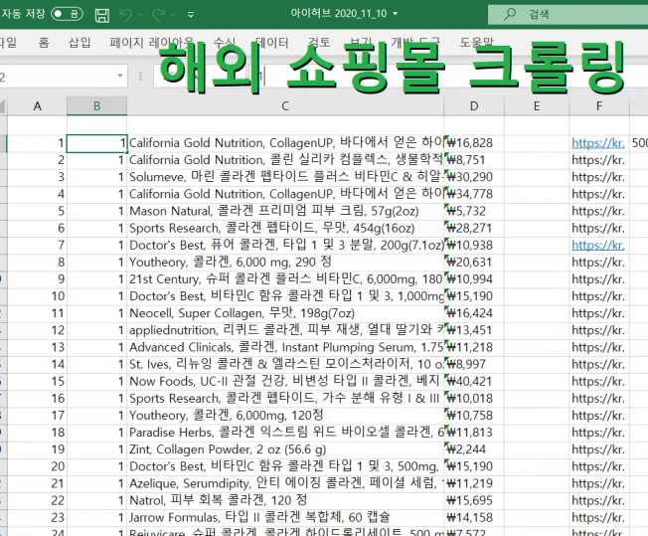Select the Jarrow Formulas 타입 II 콜라겐 복합체 cell
This screenshot has height=536, width=648.
coord(285,517)
